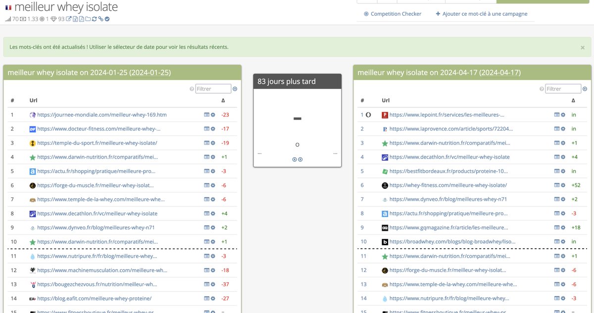The height and width of the screenshot is (313, 594).
Task: Click arrow button beside left Filtrer field
Action: click(x=235, y=89)
